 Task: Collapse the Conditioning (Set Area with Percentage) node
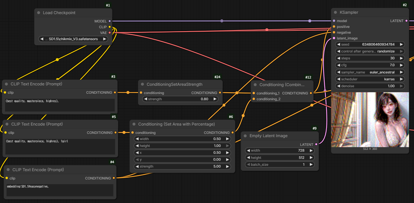pyautogui.click(x=134, y=124)
